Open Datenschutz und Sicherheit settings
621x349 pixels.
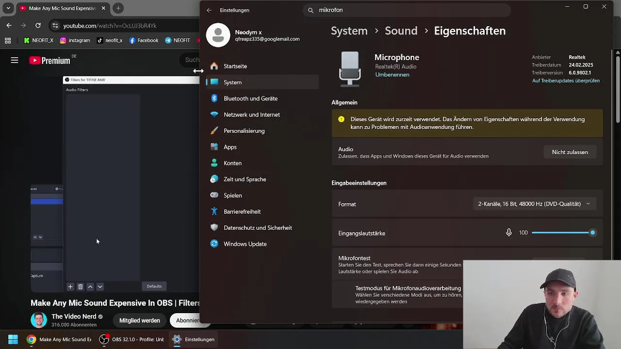tap(262, 228)
